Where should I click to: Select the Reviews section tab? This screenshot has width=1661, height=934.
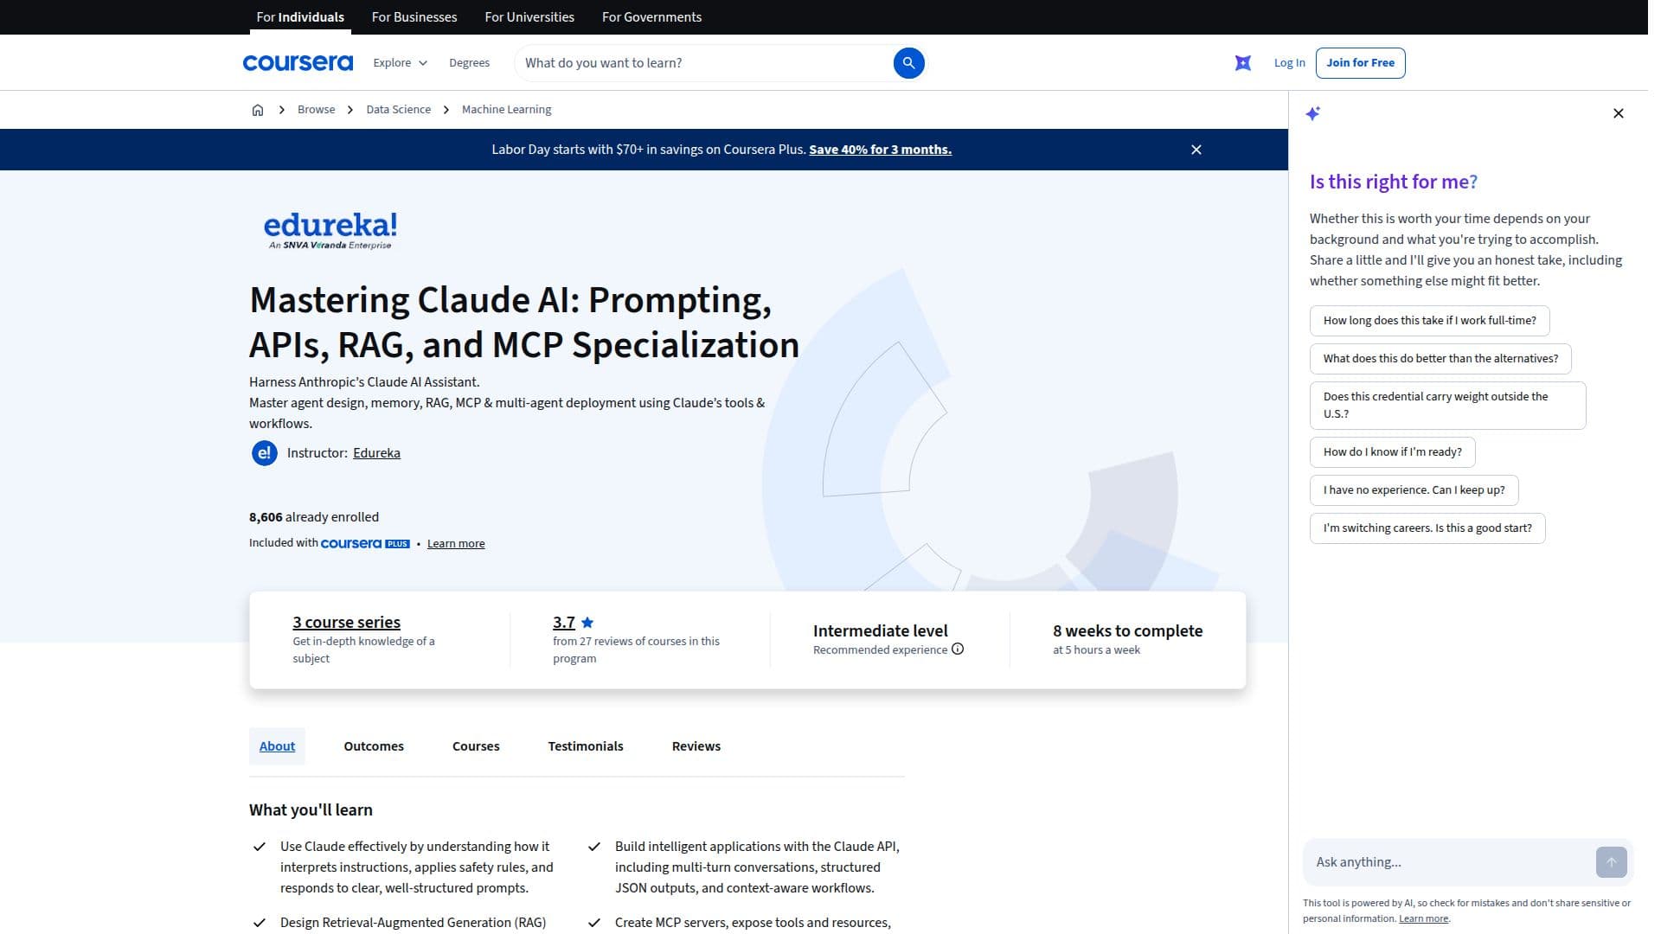coord(696,746)
